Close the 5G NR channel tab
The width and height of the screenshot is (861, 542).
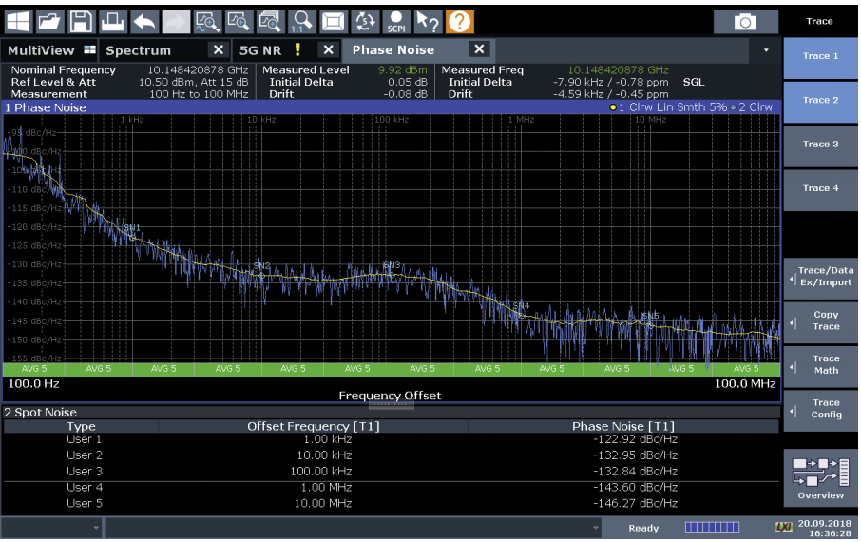coord(328,49)
